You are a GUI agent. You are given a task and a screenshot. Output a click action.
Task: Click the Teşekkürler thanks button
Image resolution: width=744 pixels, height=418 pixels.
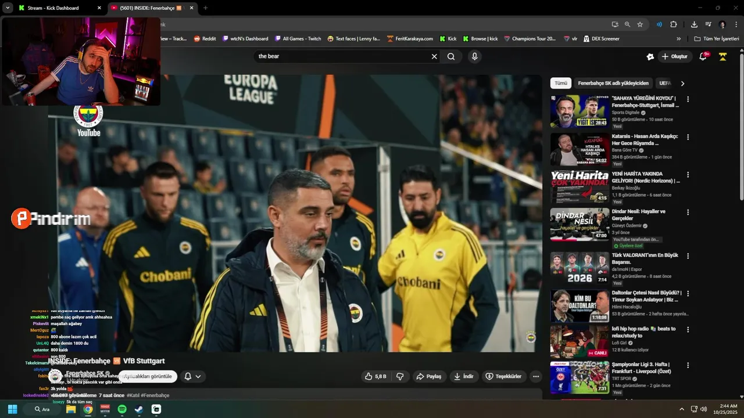[x=503, y=376]
